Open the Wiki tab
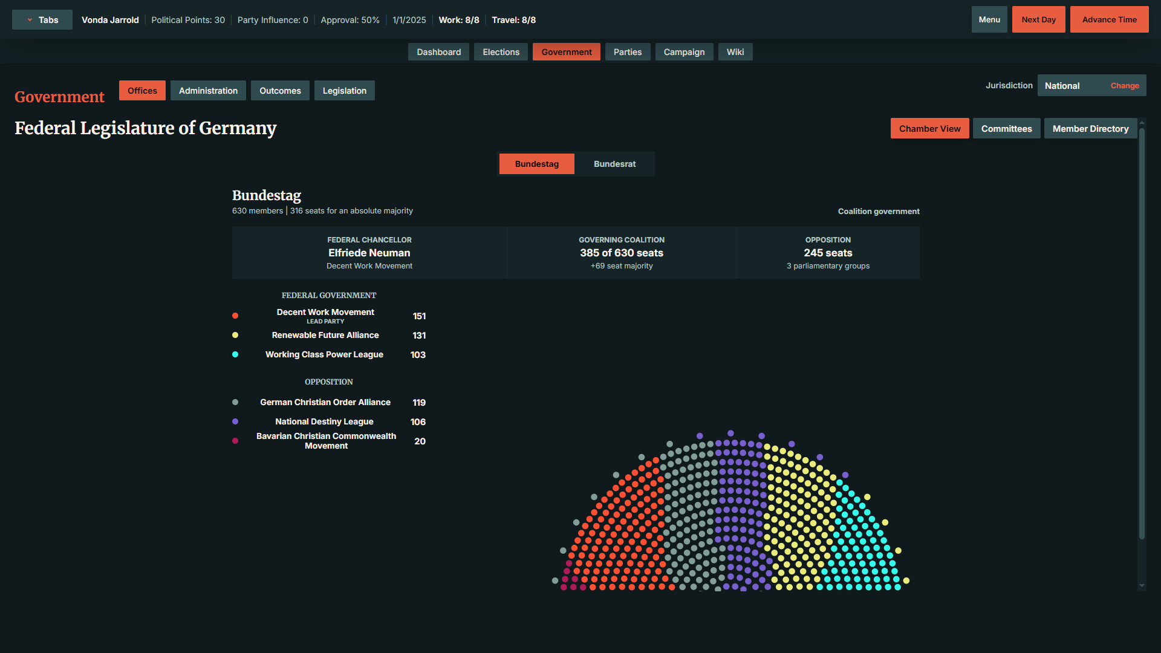 pos(735,52)
